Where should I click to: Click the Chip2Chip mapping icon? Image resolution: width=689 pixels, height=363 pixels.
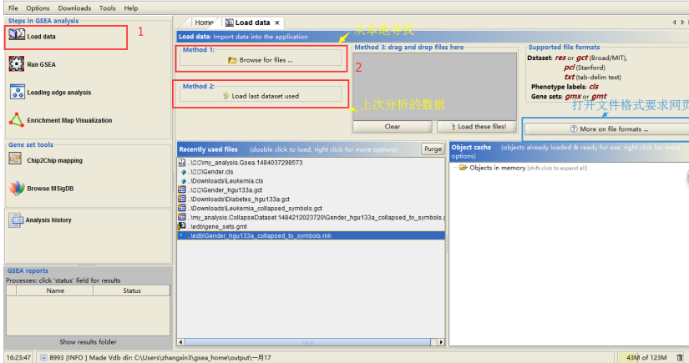[15, 159]
